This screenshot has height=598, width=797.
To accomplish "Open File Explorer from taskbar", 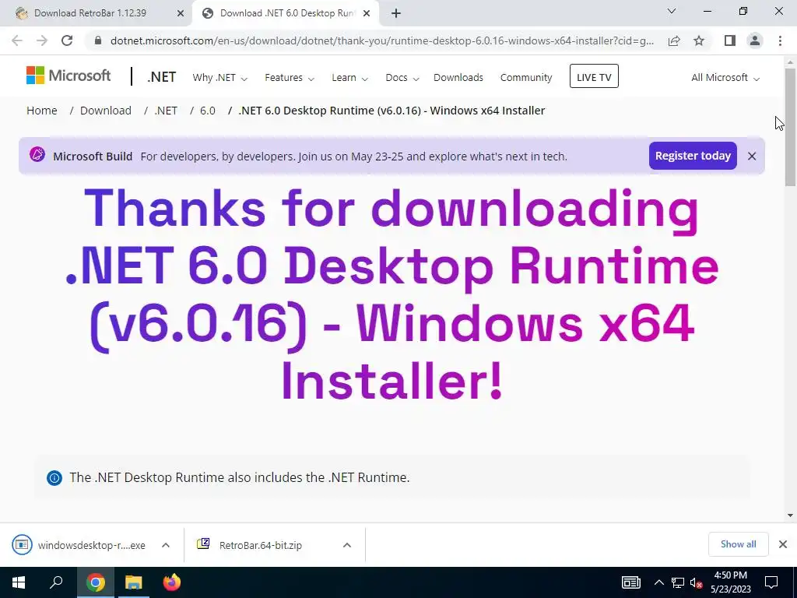I will tap(134, 582).
